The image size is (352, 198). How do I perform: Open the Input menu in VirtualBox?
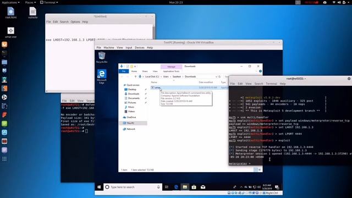[129, 48]
